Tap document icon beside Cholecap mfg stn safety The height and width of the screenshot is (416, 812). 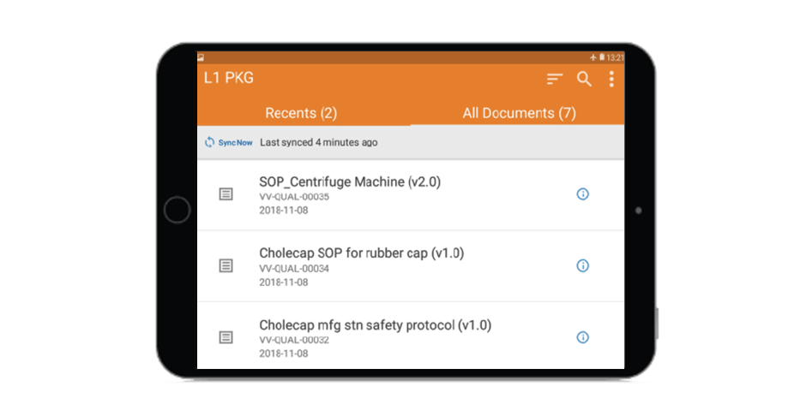pos(226,337)
